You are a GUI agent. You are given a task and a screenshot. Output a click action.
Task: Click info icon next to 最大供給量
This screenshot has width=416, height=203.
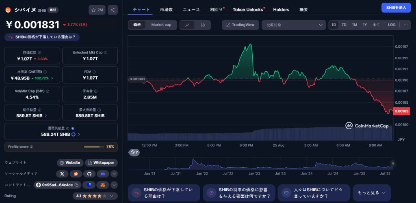point(98,110)
